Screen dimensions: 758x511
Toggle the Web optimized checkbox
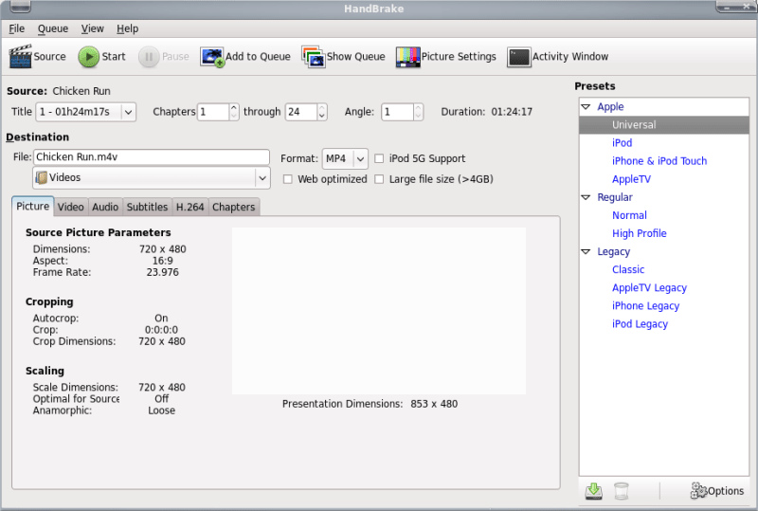coord(288,179)
